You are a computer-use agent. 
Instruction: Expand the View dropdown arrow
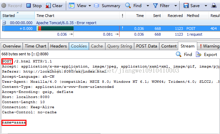[x=90, y=6]
